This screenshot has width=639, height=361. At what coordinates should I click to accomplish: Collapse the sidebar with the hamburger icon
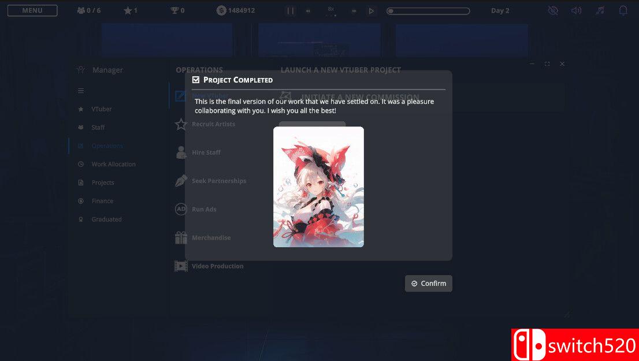[81, 91]
